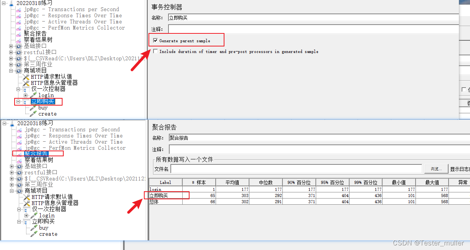Expand the 第三周作业 node in 聚合报告 window tree

[12, 185]
